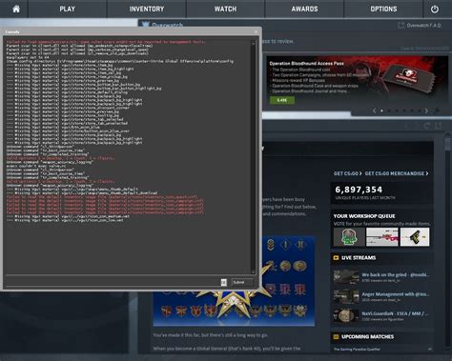Open the pink rifle skin workshop item
The width and height of the screenshot is (452, 361).
coord(382,237)
